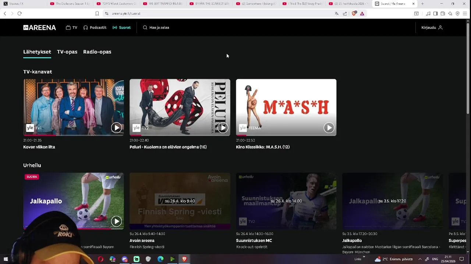The image size is (471, 264).
Task: Open the browser main menu
Action: [465, 14]
